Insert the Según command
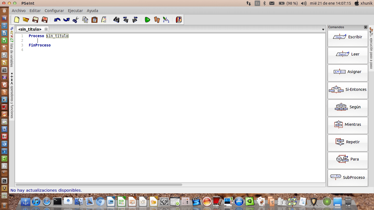The height and width of the screenshot is (210, 374). (348, 108)
